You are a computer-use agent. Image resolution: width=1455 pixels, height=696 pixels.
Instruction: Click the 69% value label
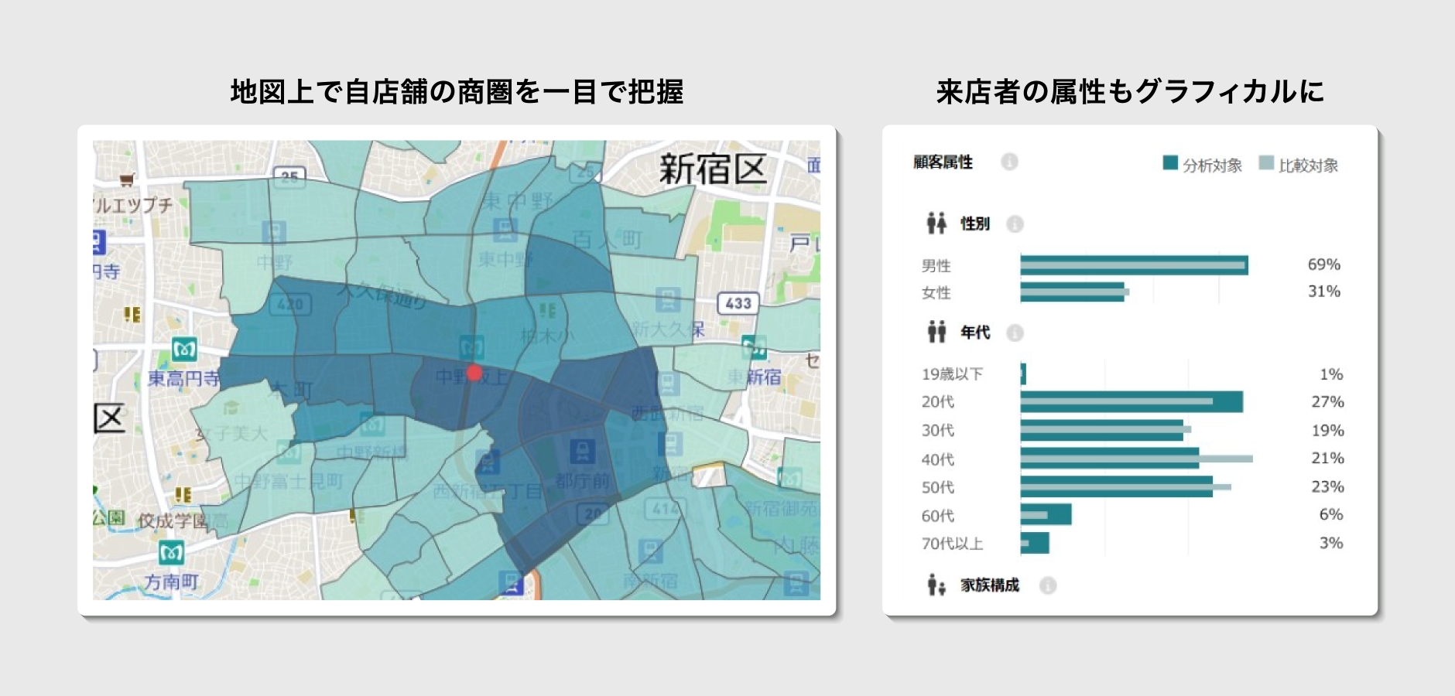pos(1323,264)
